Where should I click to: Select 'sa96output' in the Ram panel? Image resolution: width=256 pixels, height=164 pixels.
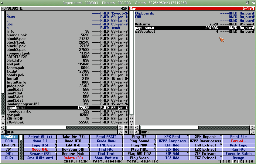pyautogui.click(x=195, y=31)
